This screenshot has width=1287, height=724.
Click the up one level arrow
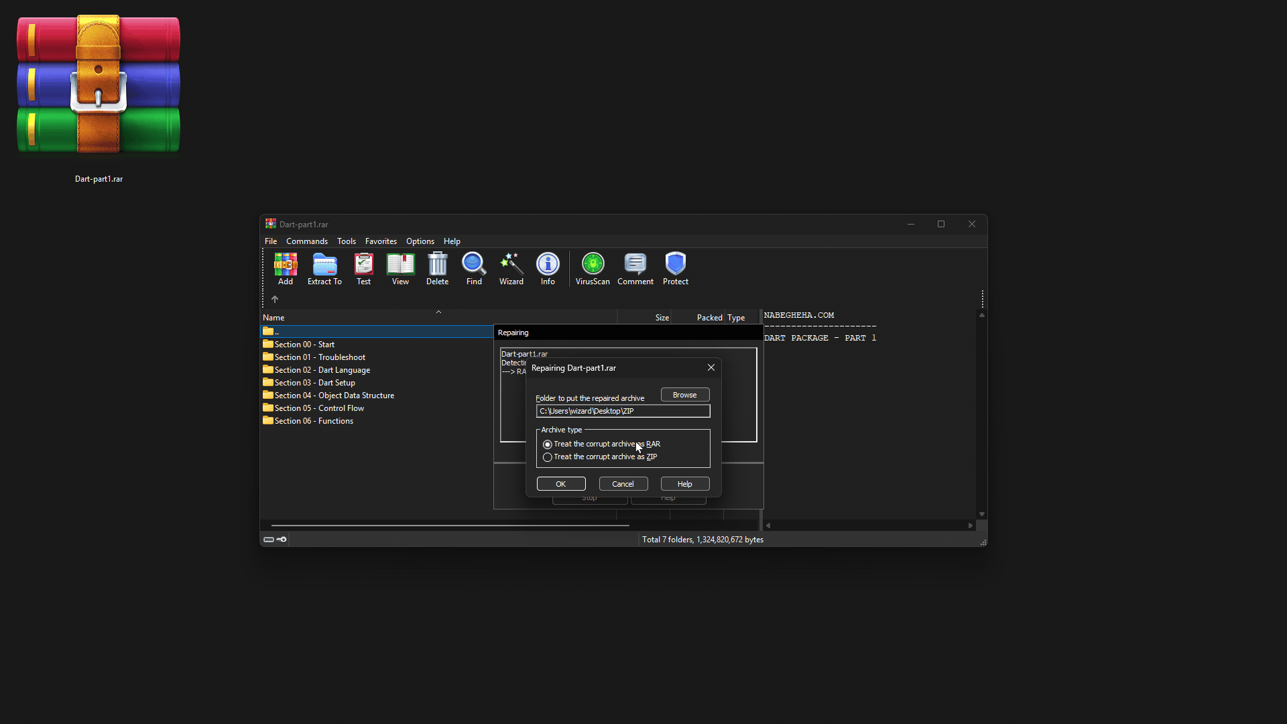tap(275, 300)
